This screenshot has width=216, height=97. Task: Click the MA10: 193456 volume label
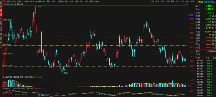(36, 77)
